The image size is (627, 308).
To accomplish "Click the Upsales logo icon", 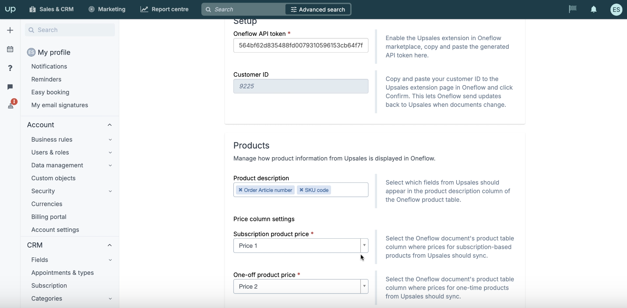I will 10,9.
